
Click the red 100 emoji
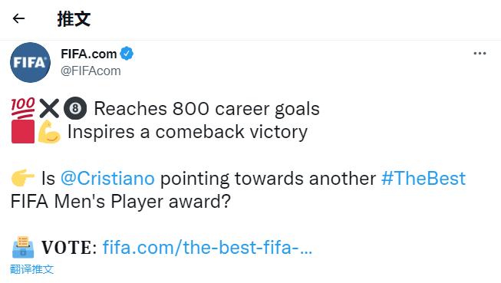click(x=23, y=109)
